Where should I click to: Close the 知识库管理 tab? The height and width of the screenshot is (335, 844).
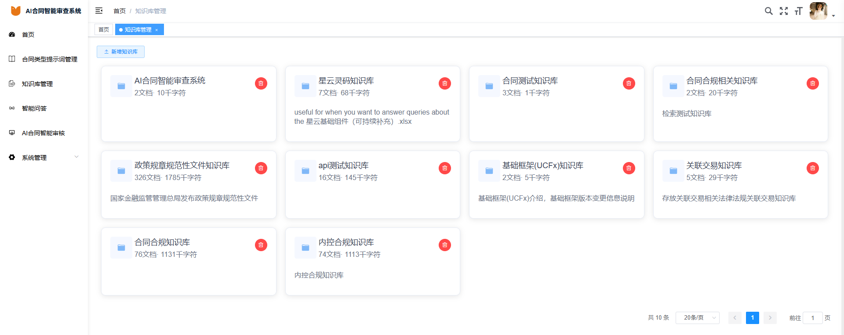point(156,30)
